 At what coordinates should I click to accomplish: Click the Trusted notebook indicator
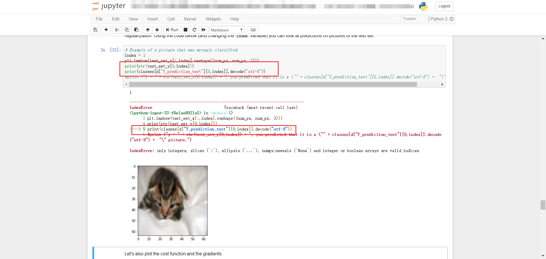(x=409, y=19)
